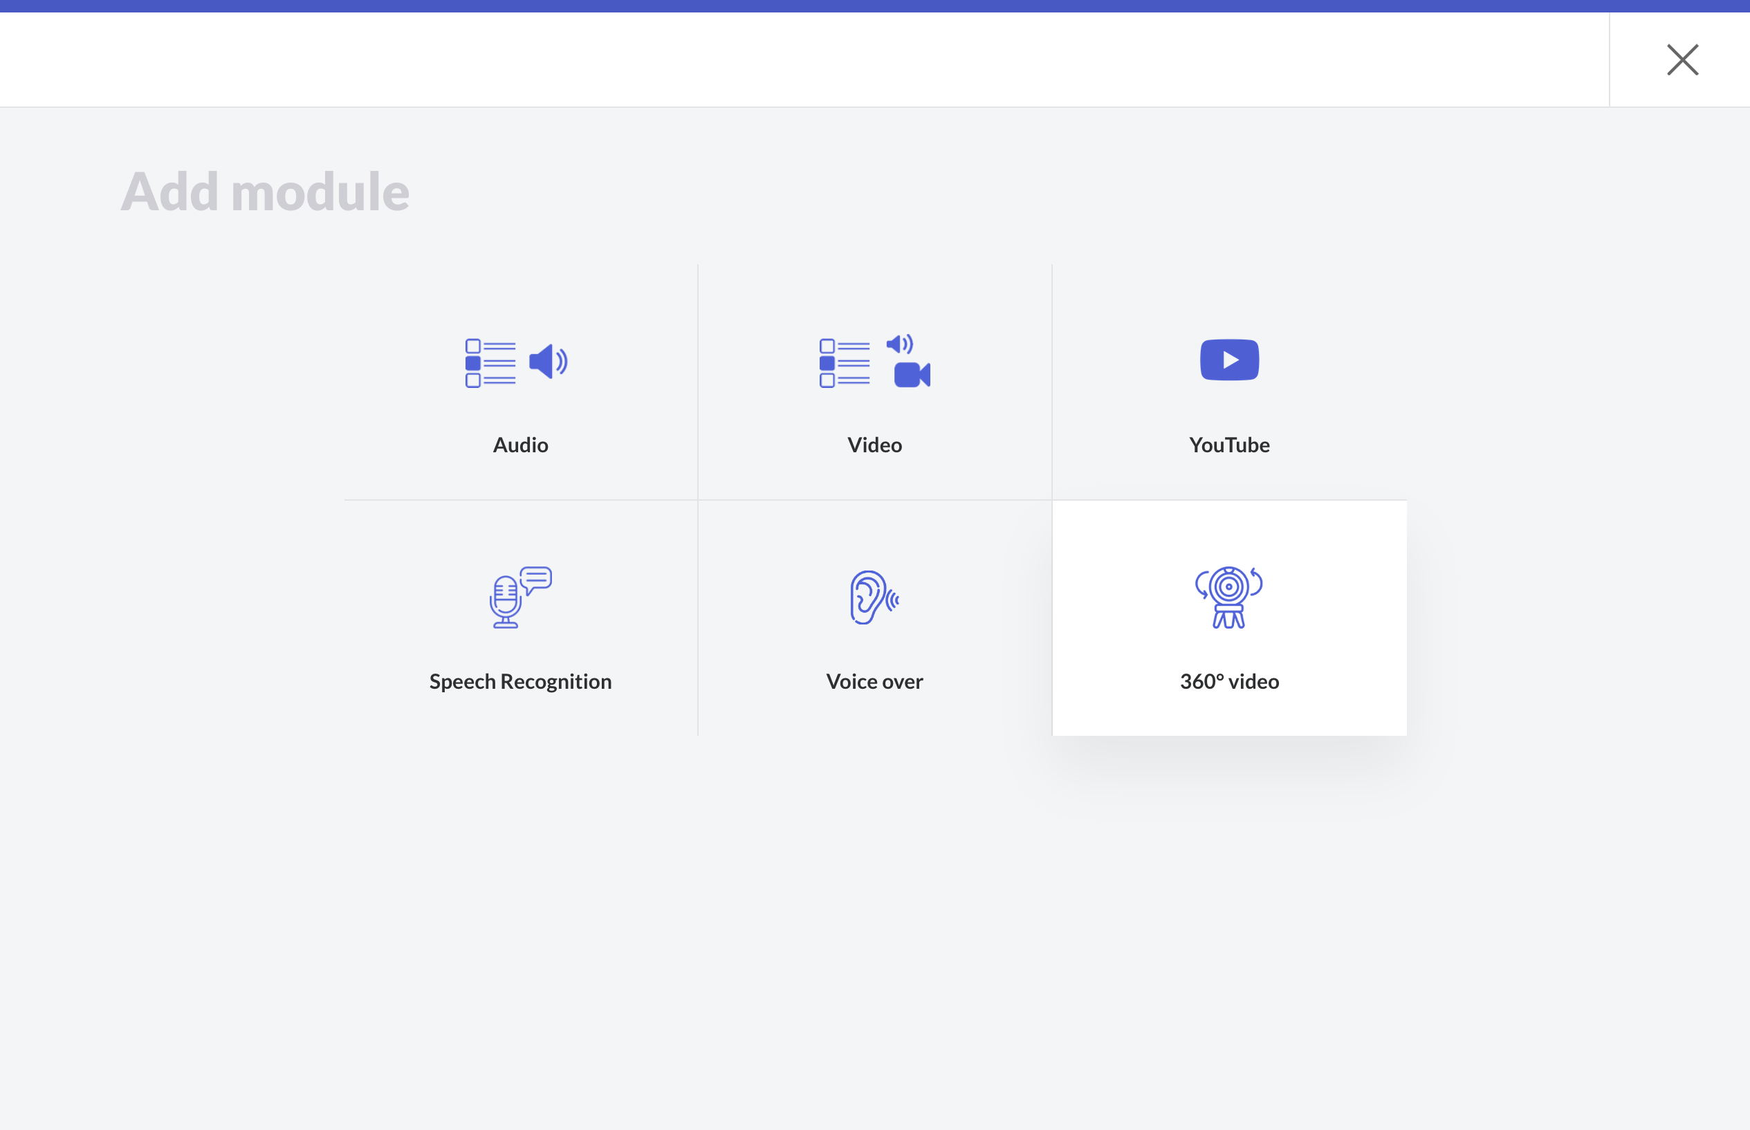Click the checklist icon in Video tile

(x=845, y=363)
